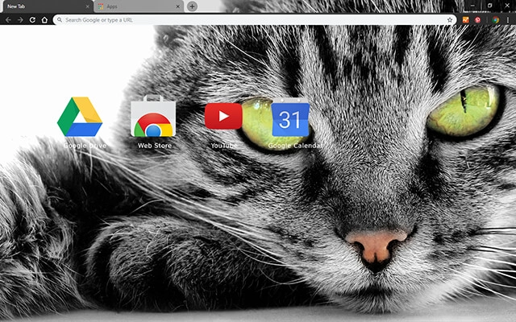Close the New Tab tab
This screenshot has width=516, height=322.
87,6
